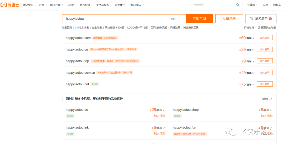Add happylaotou.cn to the list
Screen dimensions: 284x144
click(x=265, y=49)
